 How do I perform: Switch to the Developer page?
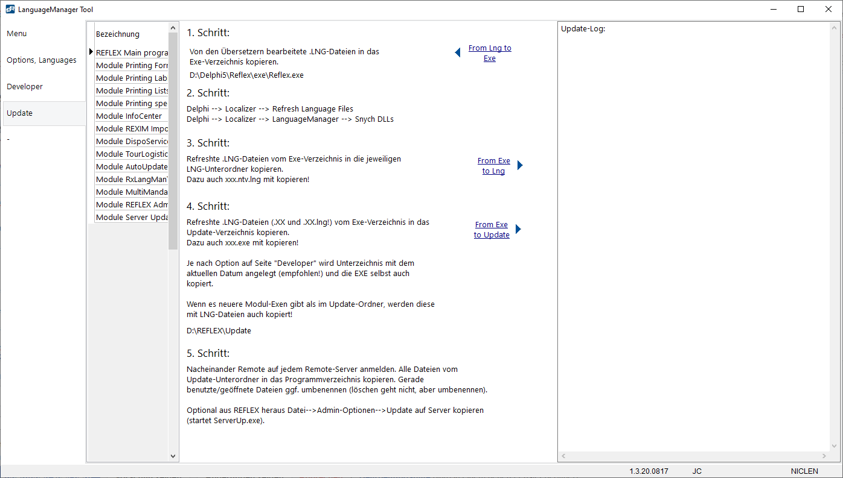point(44,87)
